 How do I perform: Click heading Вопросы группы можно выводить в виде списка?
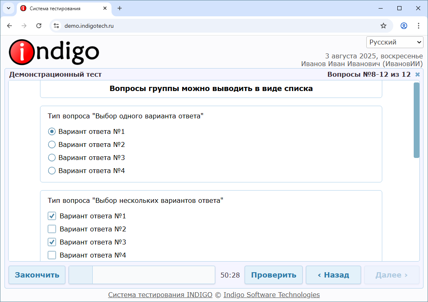point(211,89)
